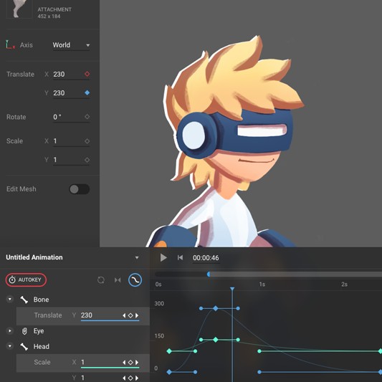This screenshot has height=382, width=382.
Task: Add a Scale X keyframe diamond
Action: click(87, 140)
